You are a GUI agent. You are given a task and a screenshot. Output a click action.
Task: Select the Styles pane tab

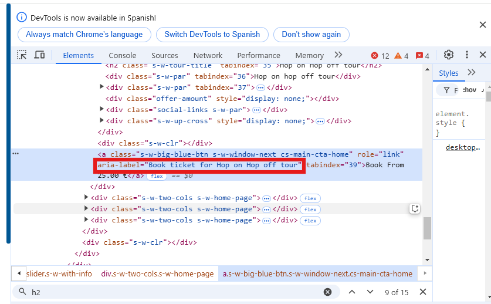coord(448,73)
